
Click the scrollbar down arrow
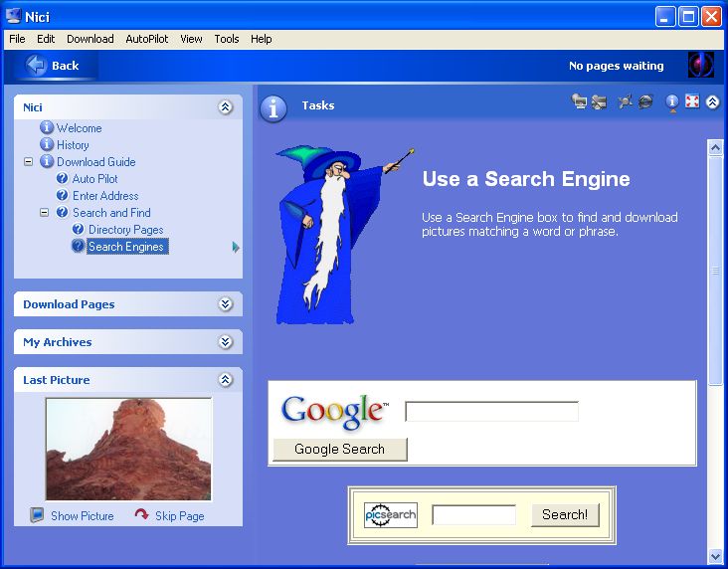[715, 556]
